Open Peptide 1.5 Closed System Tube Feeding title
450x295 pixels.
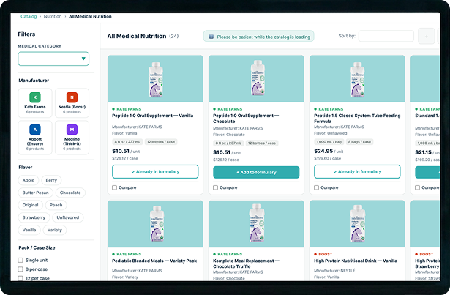click(357, 119)
